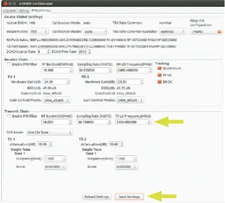Click Receive Chain RF Bandwidth field
The width and height of the screenshot is (225, 203).
58,70
